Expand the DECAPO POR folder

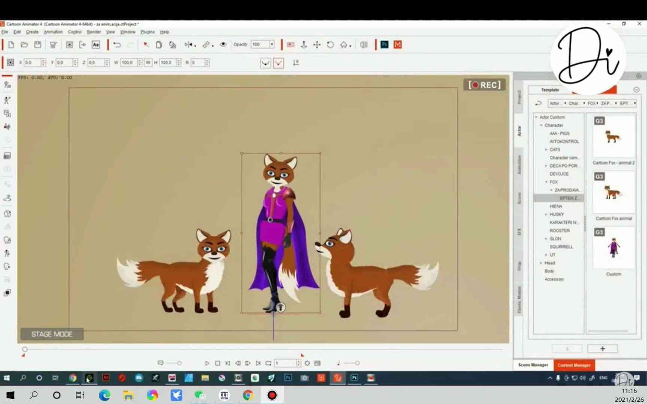pos(546,166)
